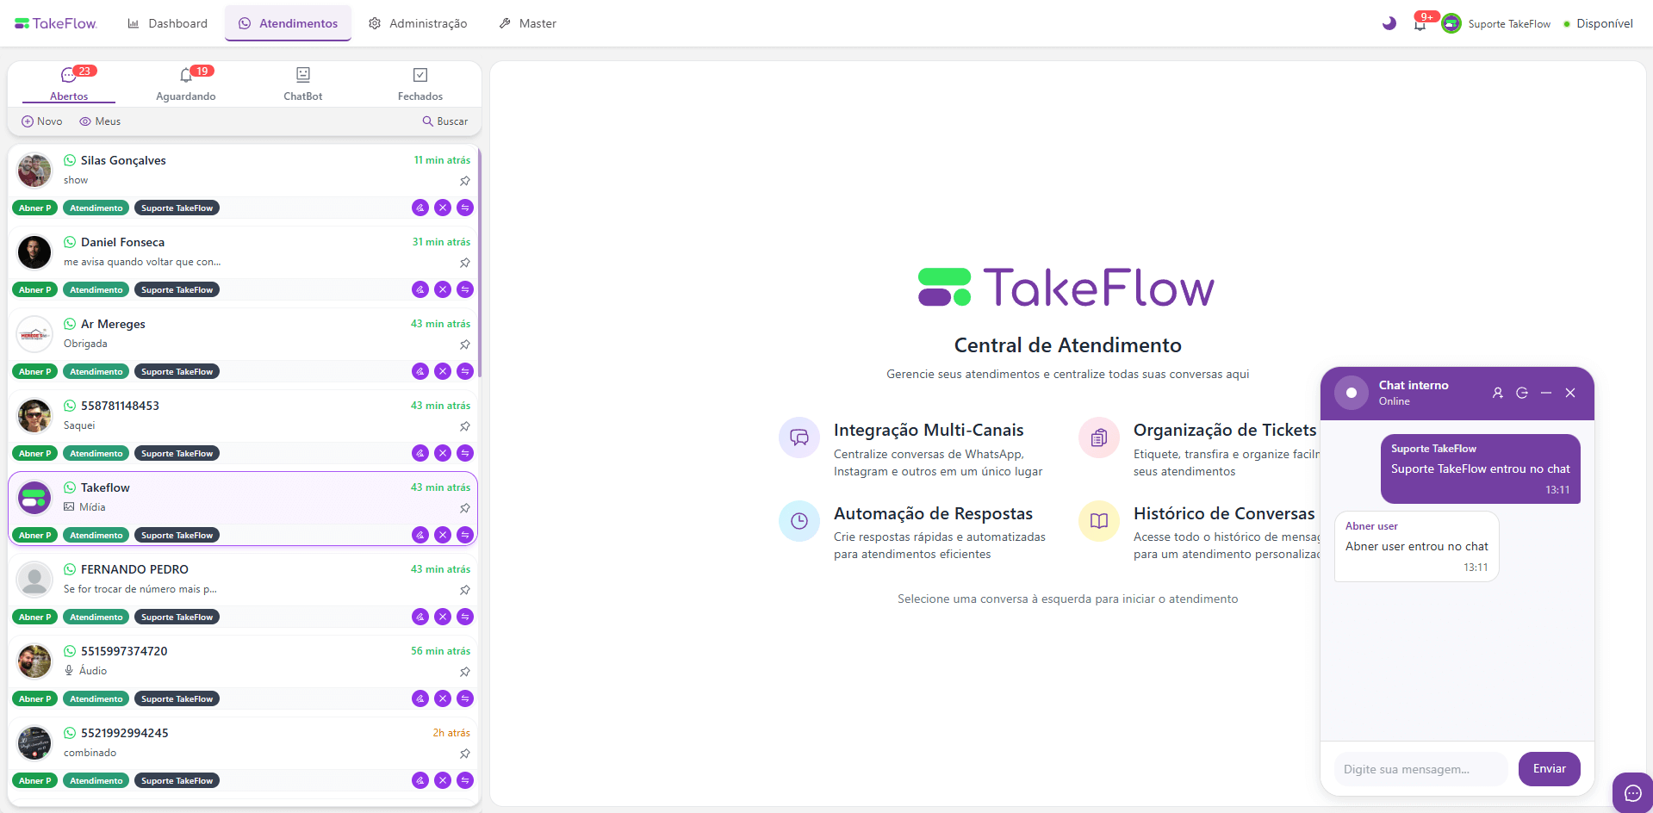Close Daniel Fonseca's ticket via the X icon
This screenshot has height=813, width=1653.
coord(442,289)
